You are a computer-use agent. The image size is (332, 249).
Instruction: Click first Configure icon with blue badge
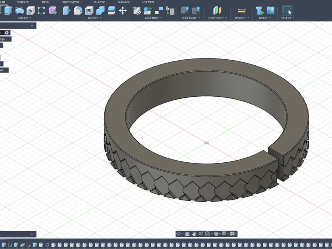tap(185, 10)
